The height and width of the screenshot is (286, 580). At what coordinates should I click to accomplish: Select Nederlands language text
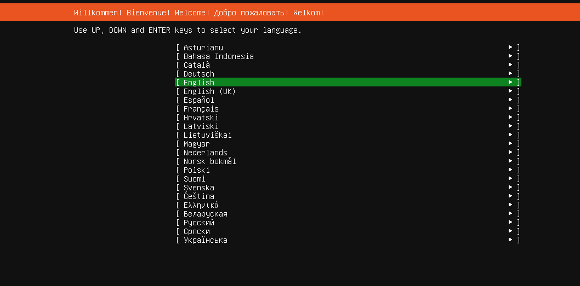click(205, 153)
